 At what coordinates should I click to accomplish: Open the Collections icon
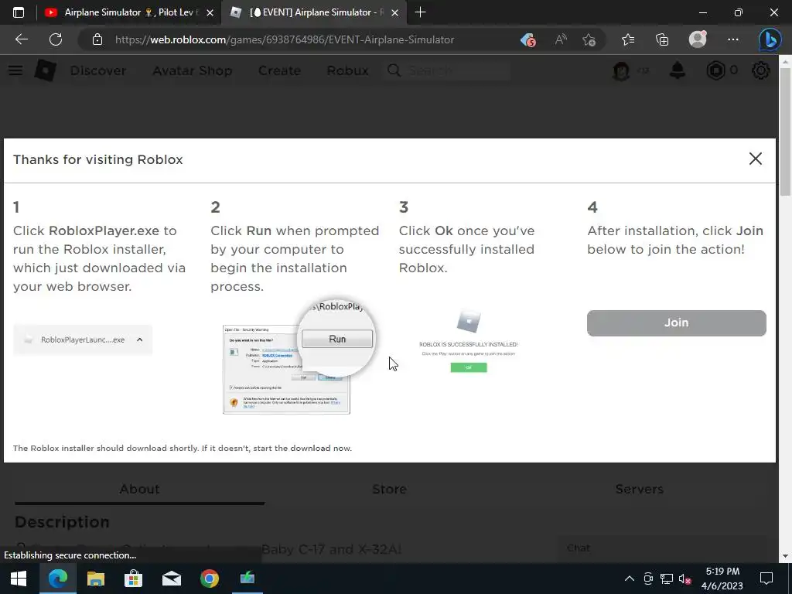[662, 39]
